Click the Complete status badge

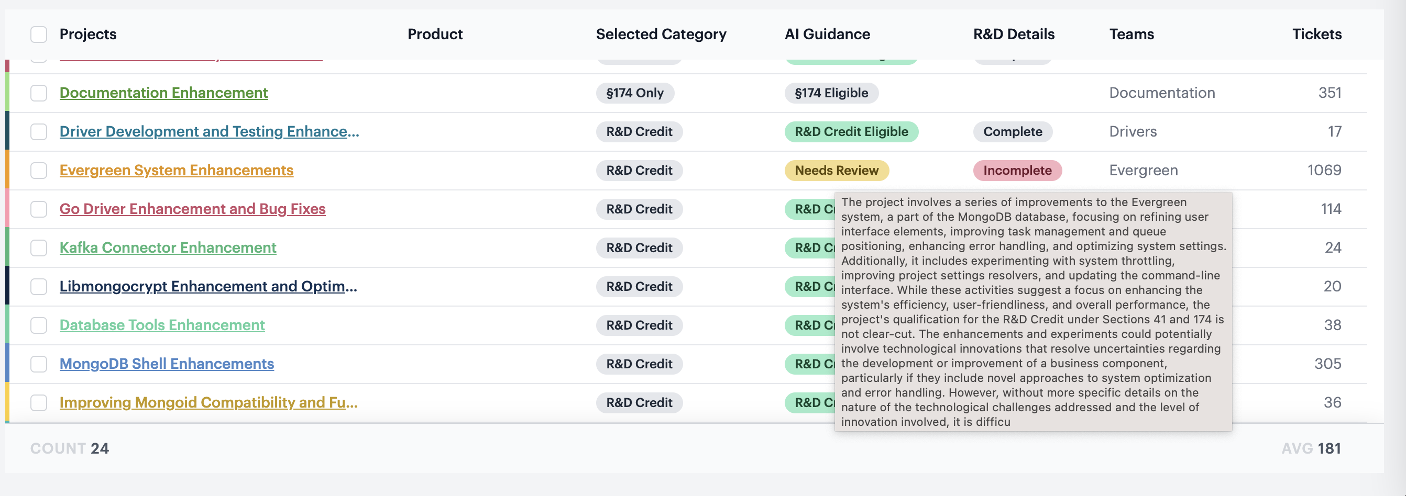click(x=1013, y=131)
